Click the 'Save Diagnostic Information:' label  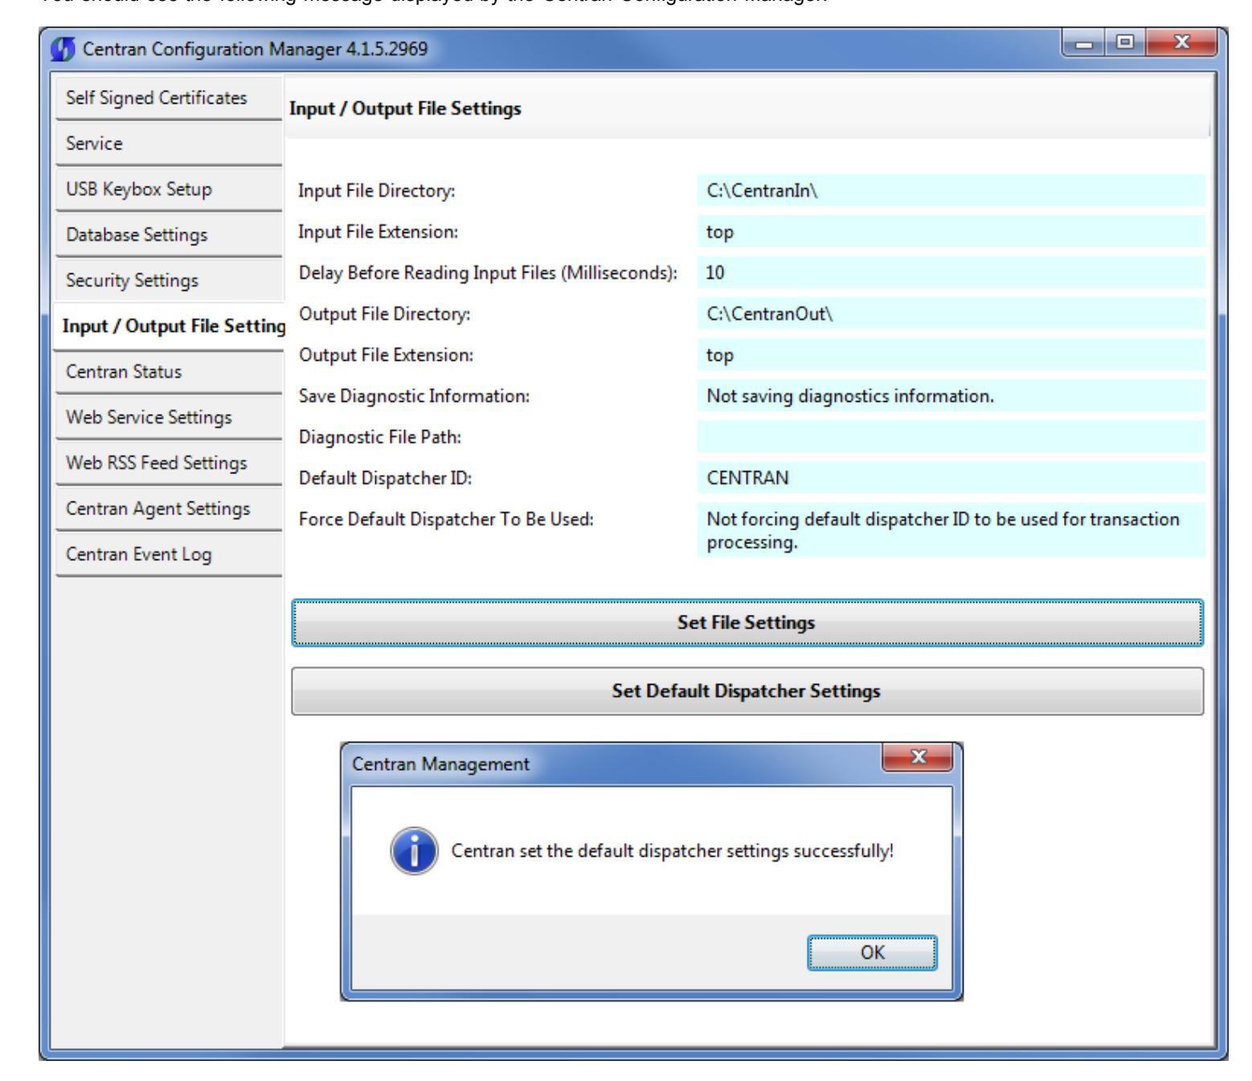pyautogui.click(x=415, y=396)
